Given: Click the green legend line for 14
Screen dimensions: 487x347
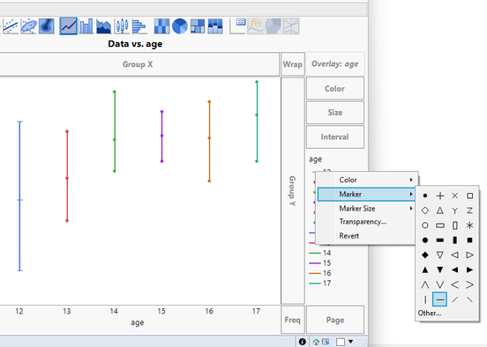Looking at the screenshot, I should [x=315, y=253].
